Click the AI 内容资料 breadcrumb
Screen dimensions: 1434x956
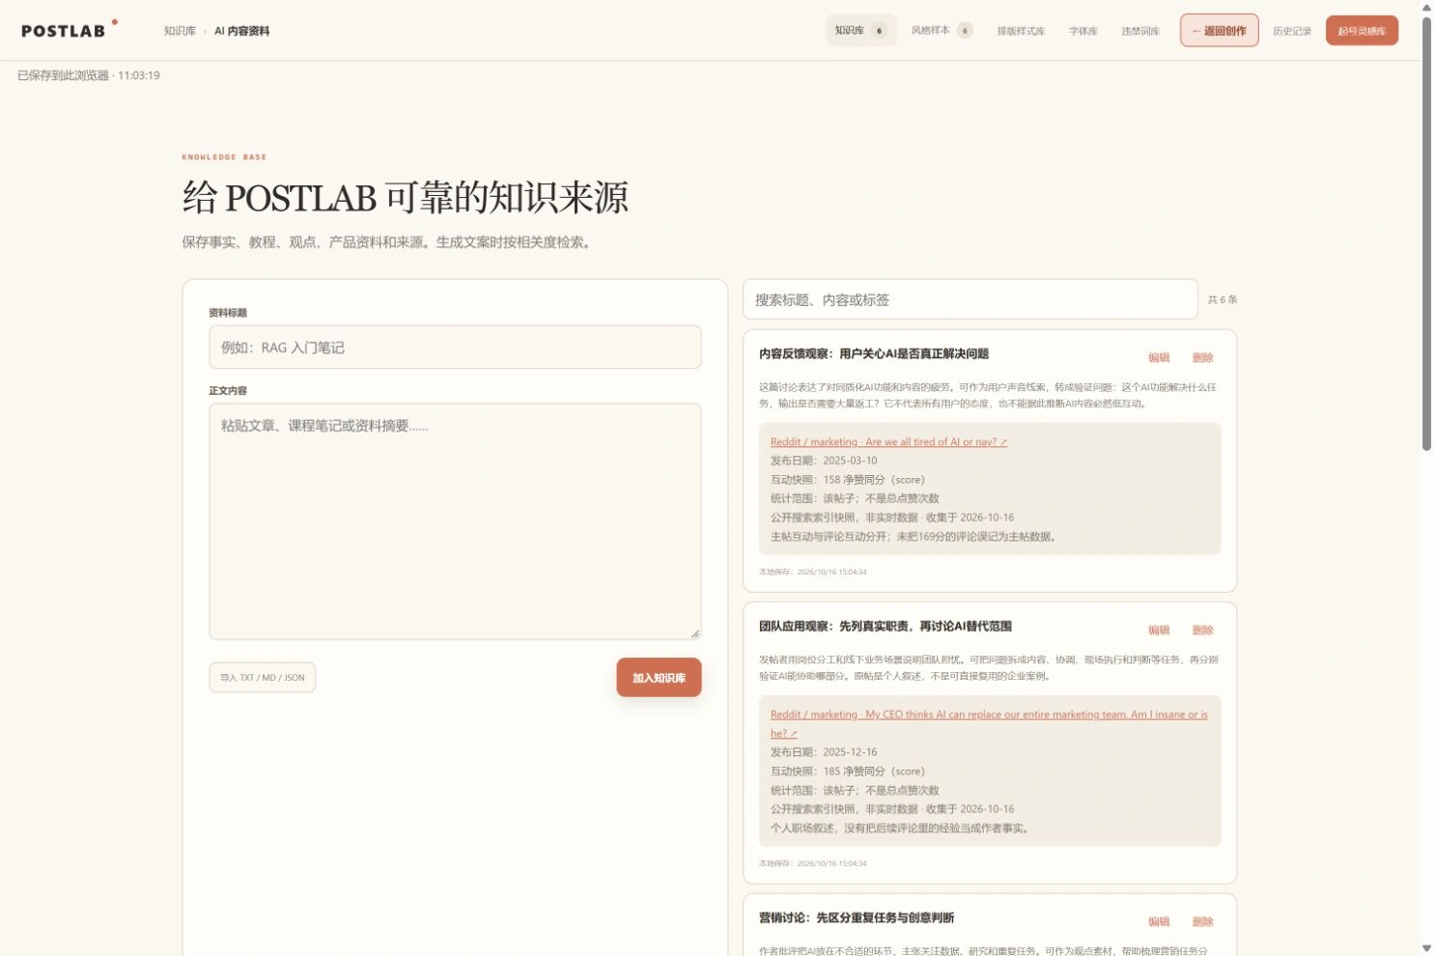click(242, 31)
